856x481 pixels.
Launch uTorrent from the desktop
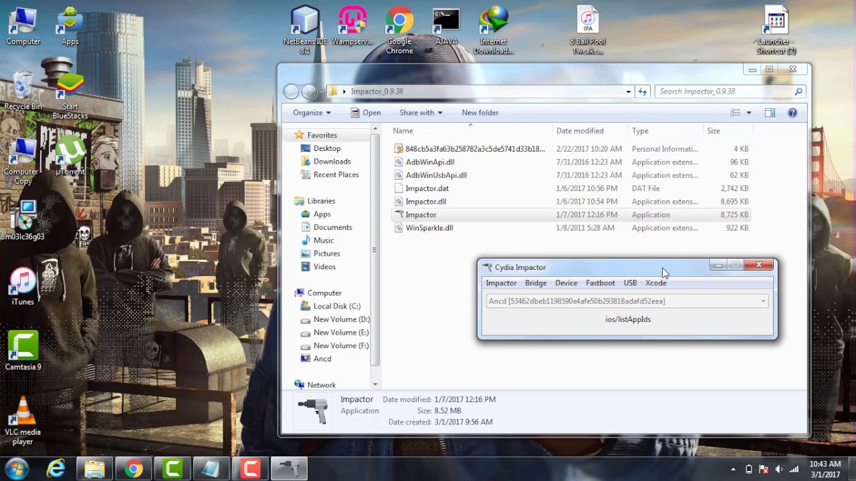click(70, 156)
